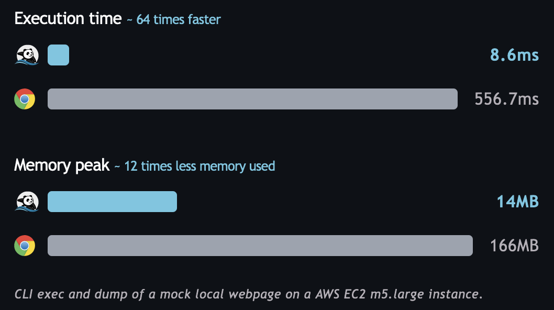The height and width of the screenshot is (310, 554).
Task: Click the Memory peak heading
Action: tap(62, 165)
